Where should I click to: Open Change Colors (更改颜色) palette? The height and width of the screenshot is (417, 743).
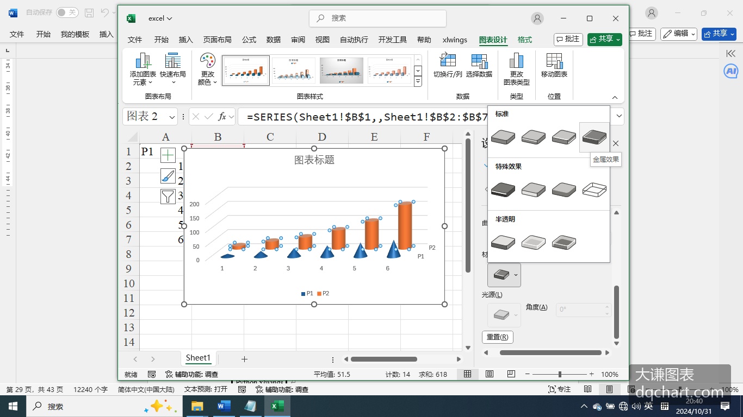click(x=207, y=69)
